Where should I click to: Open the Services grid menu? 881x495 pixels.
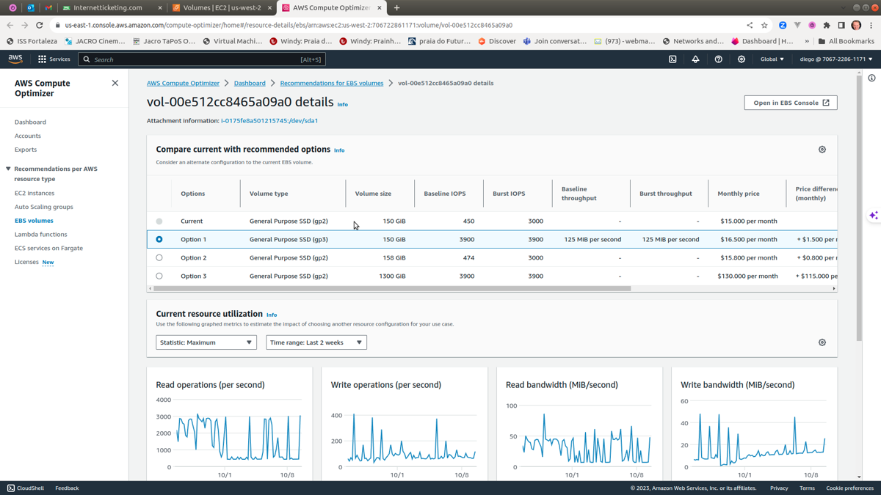[54, 59]
